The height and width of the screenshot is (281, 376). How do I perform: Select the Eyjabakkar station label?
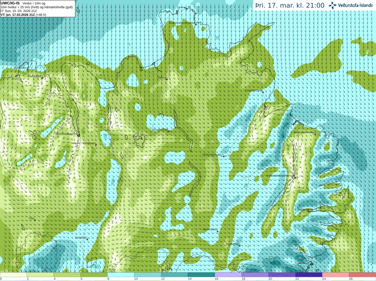pyautogui.click(x=233, y=244)
